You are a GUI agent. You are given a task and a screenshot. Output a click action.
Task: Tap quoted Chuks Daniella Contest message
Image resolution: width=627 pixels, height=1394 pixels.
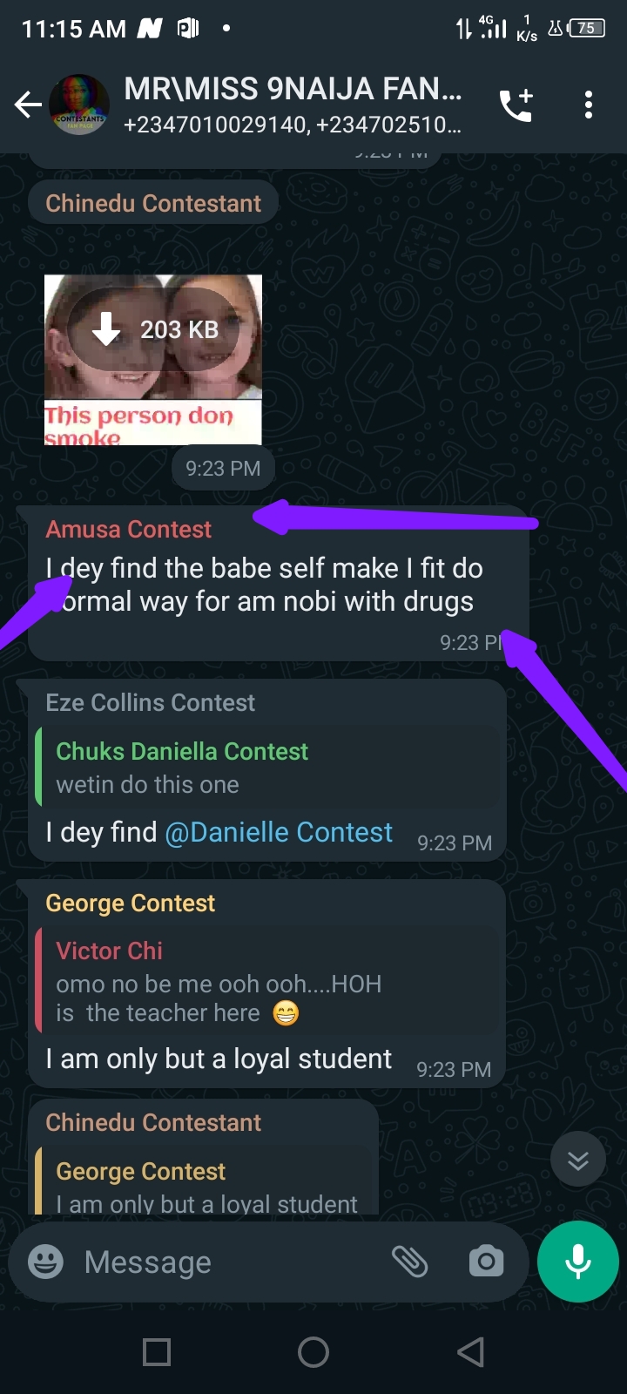270,767
